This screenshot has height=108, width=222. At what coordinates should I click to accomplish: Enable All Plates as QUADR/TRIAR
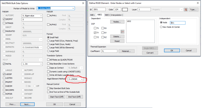point(48,60)
